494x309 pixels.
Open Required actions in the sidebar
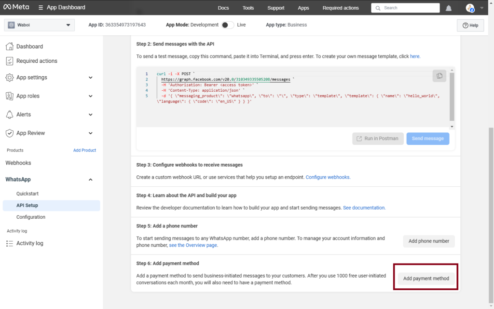[x=37, y=61]
